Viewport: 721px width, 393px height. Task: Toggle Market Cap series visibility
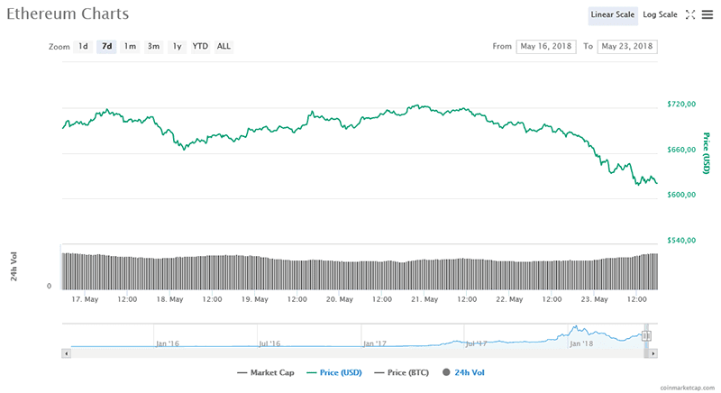pyautogui.click(x=266, y=371)
